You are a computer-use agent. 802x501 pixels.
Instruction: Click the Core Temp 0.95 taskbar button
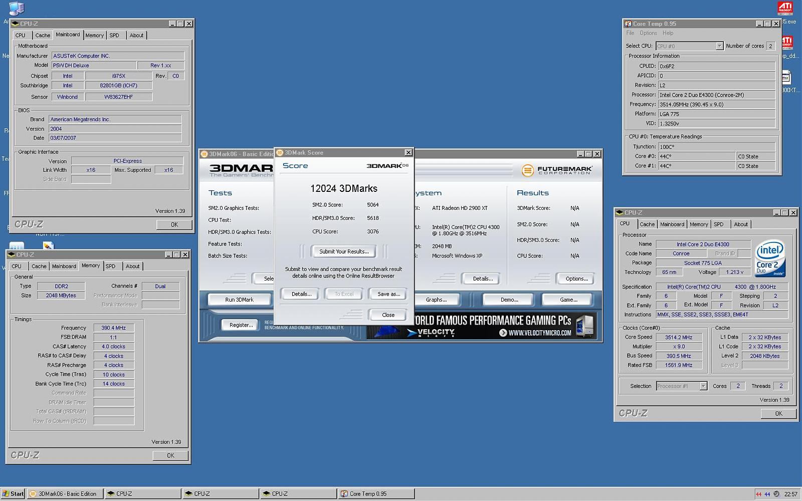click(x=376, y=493)
